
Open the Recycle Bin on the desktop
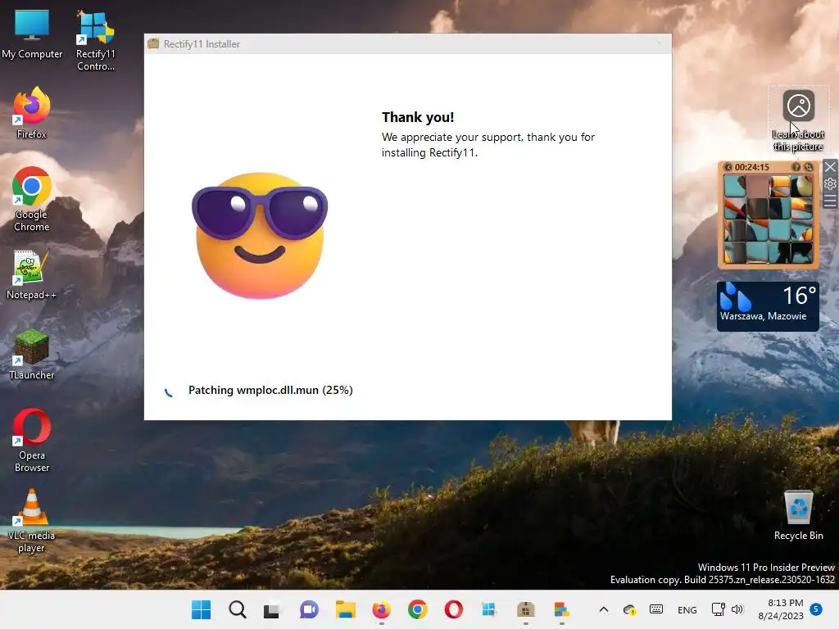tap(798, 515)
